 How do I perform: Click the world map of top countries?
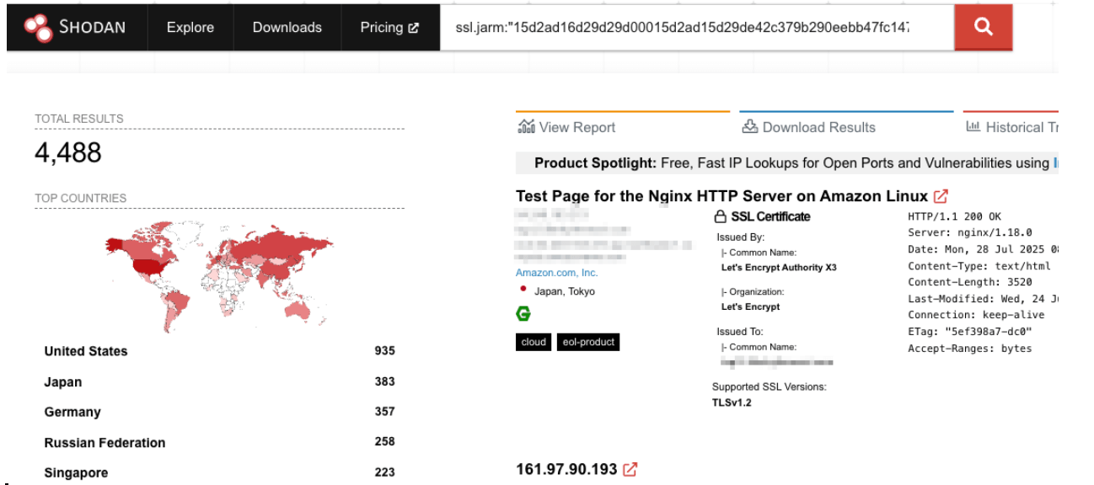click(219, 274)
